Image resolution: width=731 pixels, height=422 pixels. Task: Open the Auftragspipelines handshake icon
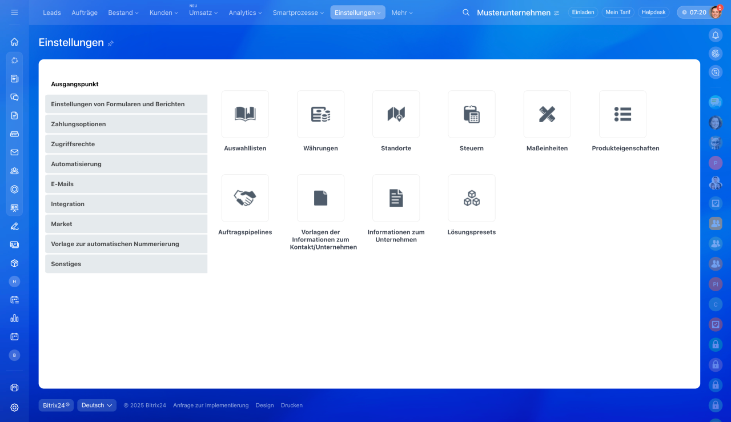245,198
